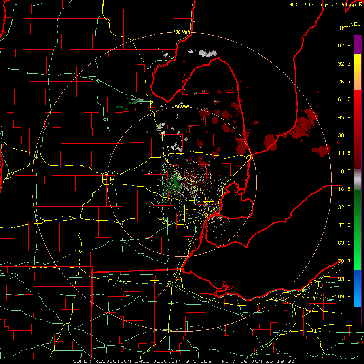Pick the gray near-zero segment of the color scale
The width and height of the screenshot is (364, 364).
click(357, 180)
